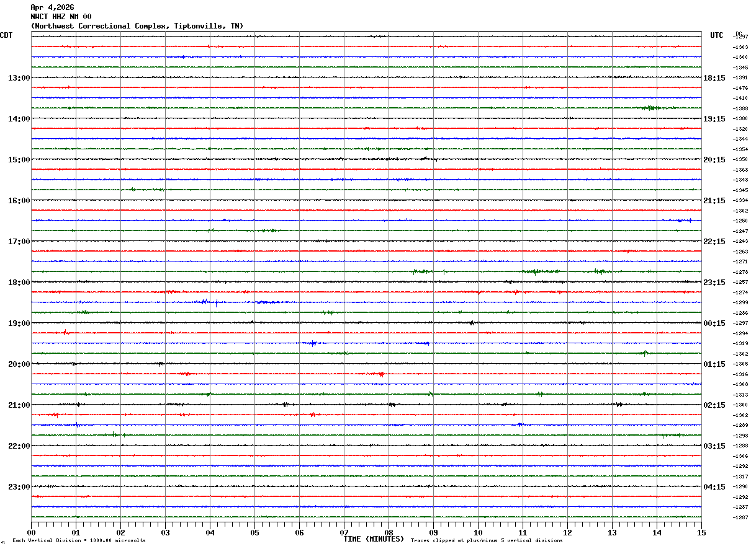This screenshot has height=549, width=751.
Task: Click the '19:15' UTC time label
Action: click(x=714, y=119)
